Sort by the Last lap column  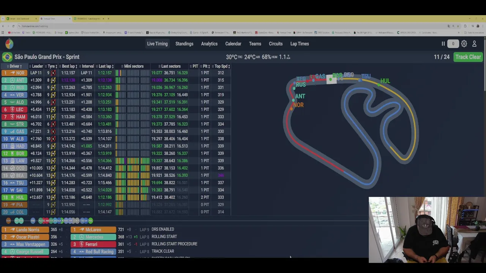105,66
